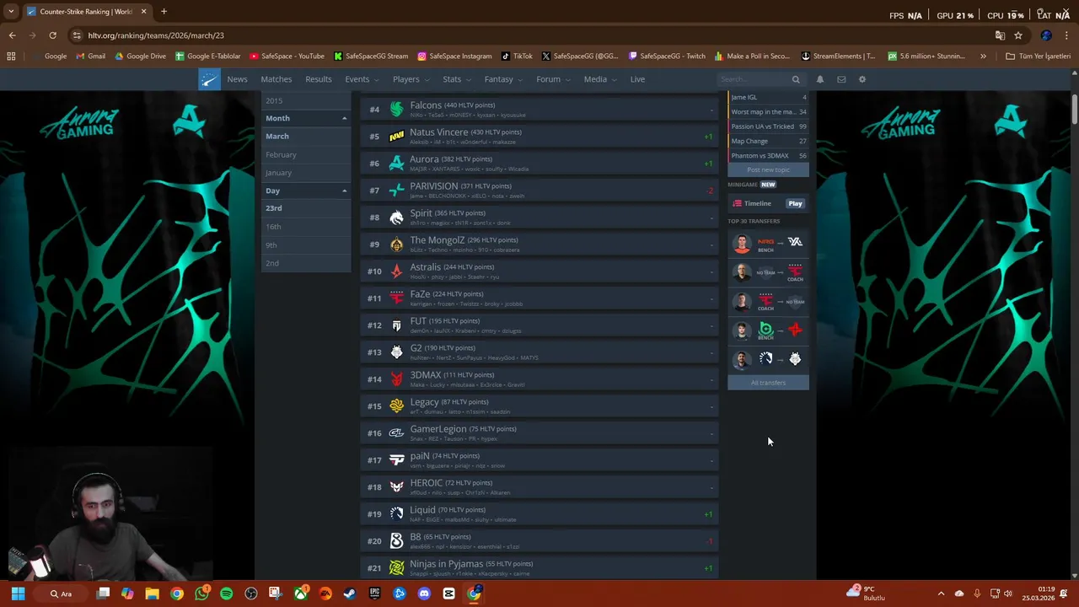Open Discord from the taskbar
Viewport: 1079px width, 607px height.
pos(424,594)
